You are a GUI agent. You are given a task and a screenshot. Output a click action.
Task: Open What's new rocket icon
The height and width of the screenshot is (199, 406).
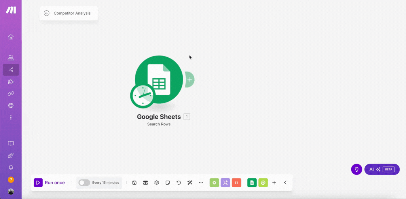11,155
